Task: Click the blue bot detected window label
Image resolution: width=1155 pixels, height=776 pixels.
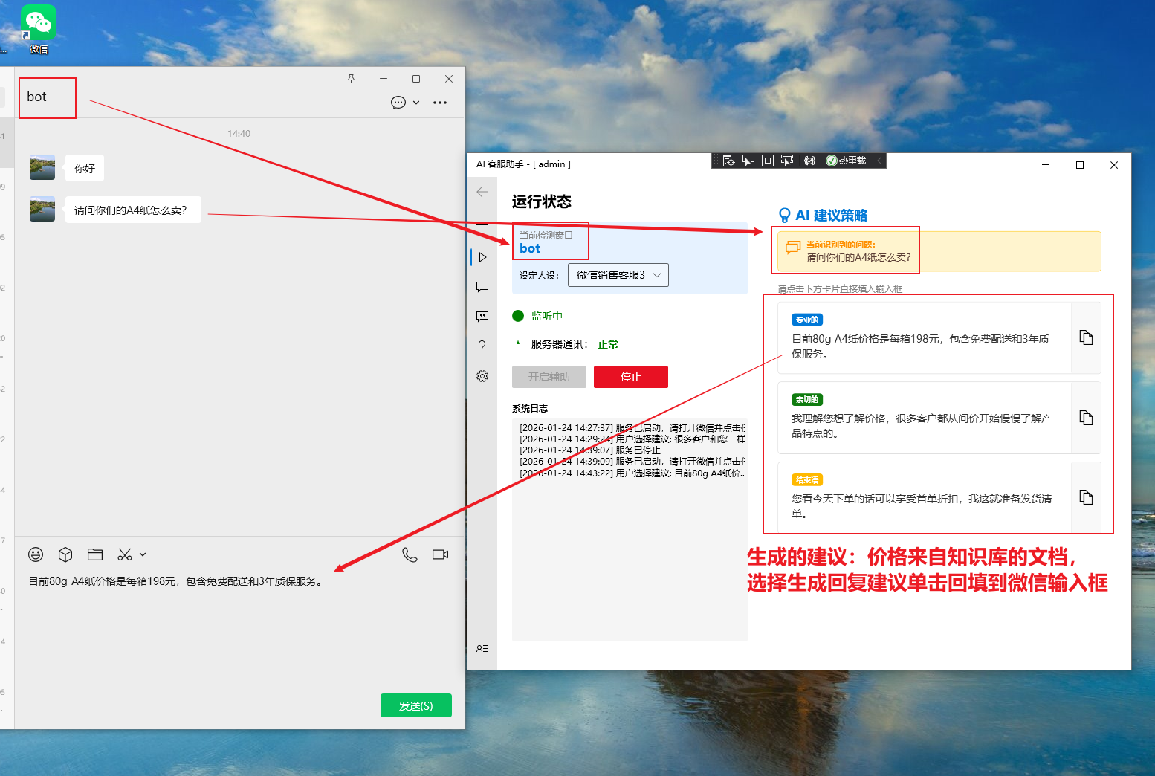Action: pyautogui.click(x=530, y=248)
